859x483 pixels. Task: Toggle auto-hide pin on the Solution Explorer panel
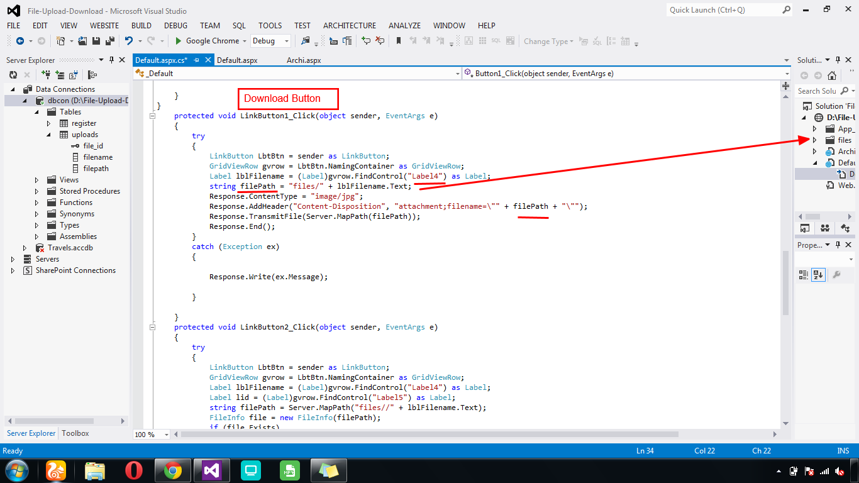836,60
